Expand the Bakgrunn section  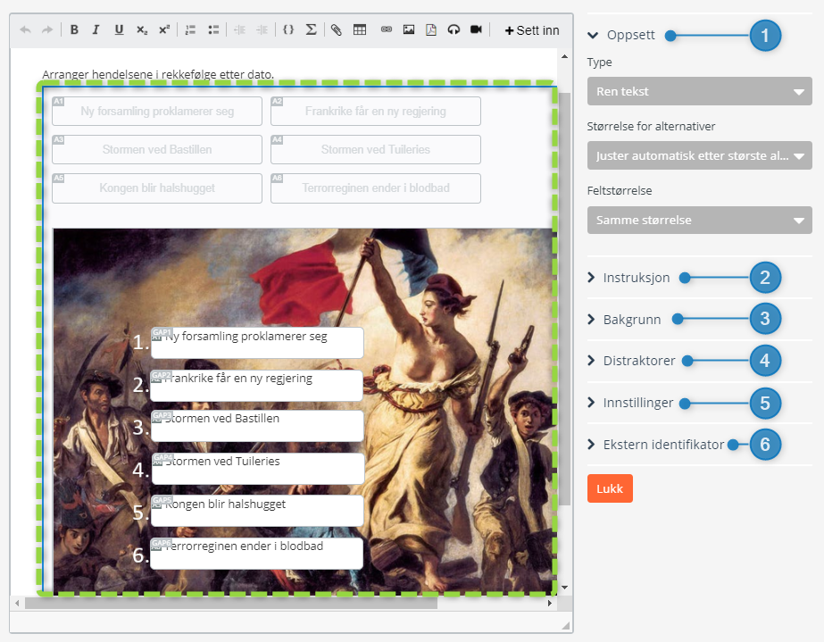tap(624, 319)
